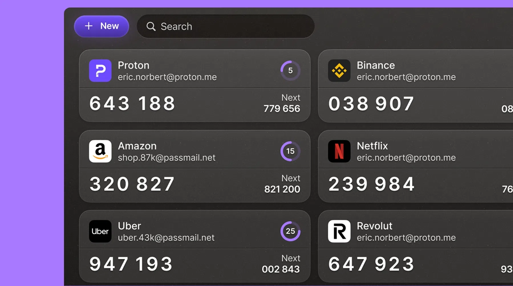513x286 pixels.
Task: Click the plus icon in New button
Action: pyautogui.click(x=89, y=26)
